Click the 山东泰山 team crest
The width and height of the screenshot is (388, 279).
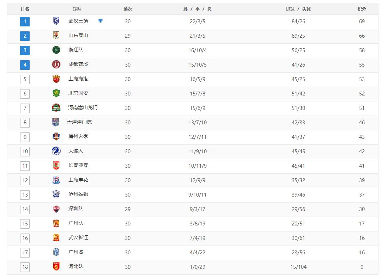click(56, 36)
